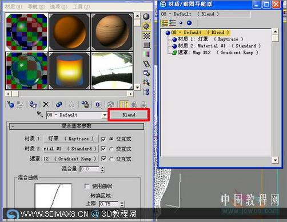This screenshot has width=287, height=222.
Task: Click the sample slots vertical scrollbar up arrow
Action: (x=137, y=16)
